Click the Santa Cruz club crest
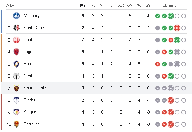192x132 pixels. (x=17, y=28)
